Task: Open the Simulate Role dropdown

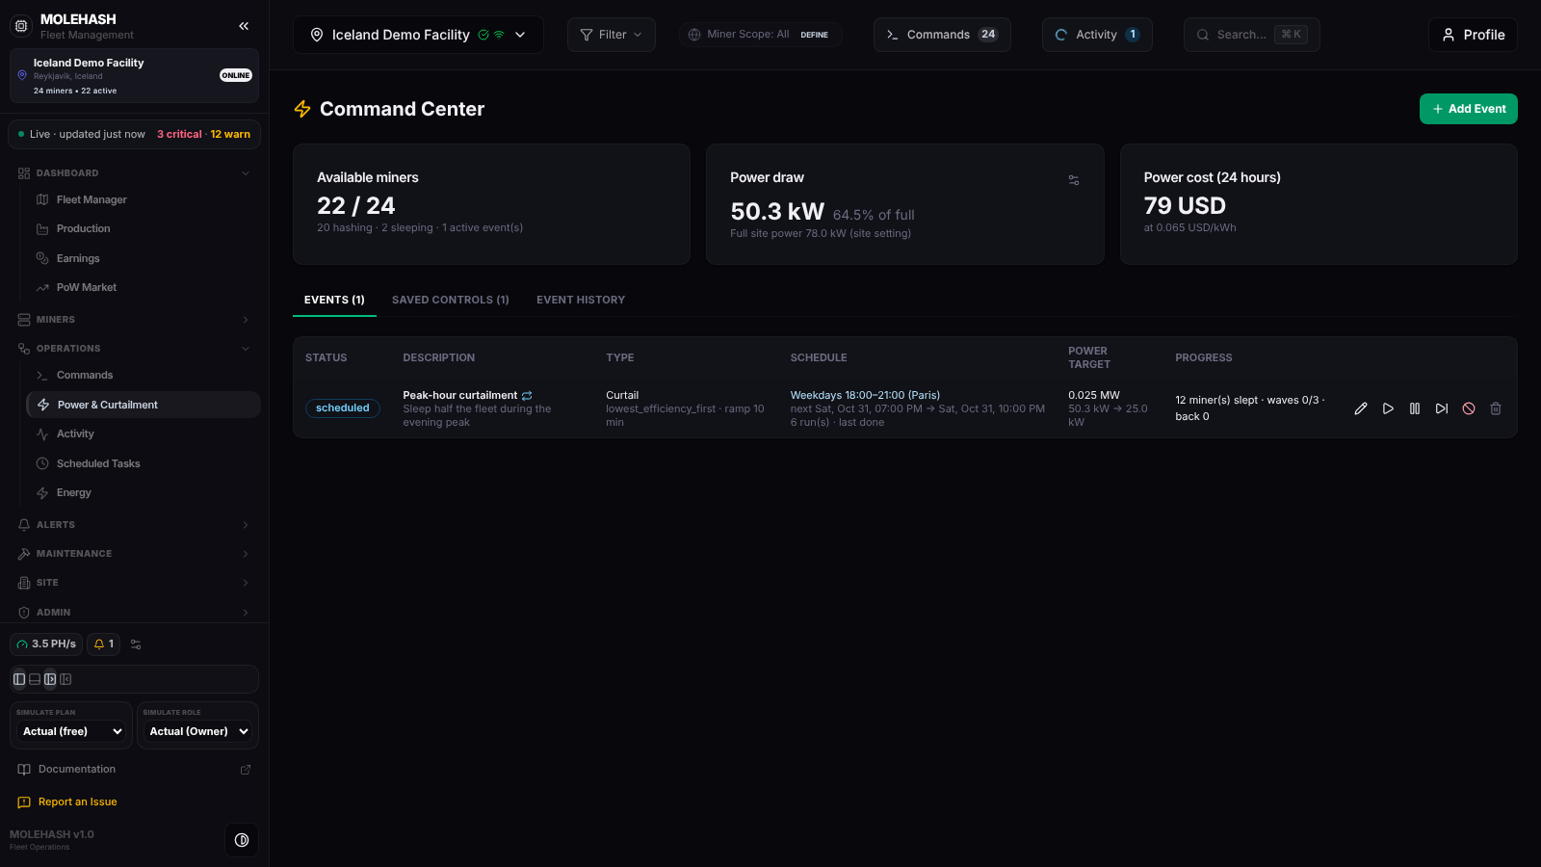Action: (x=198, y=731)
